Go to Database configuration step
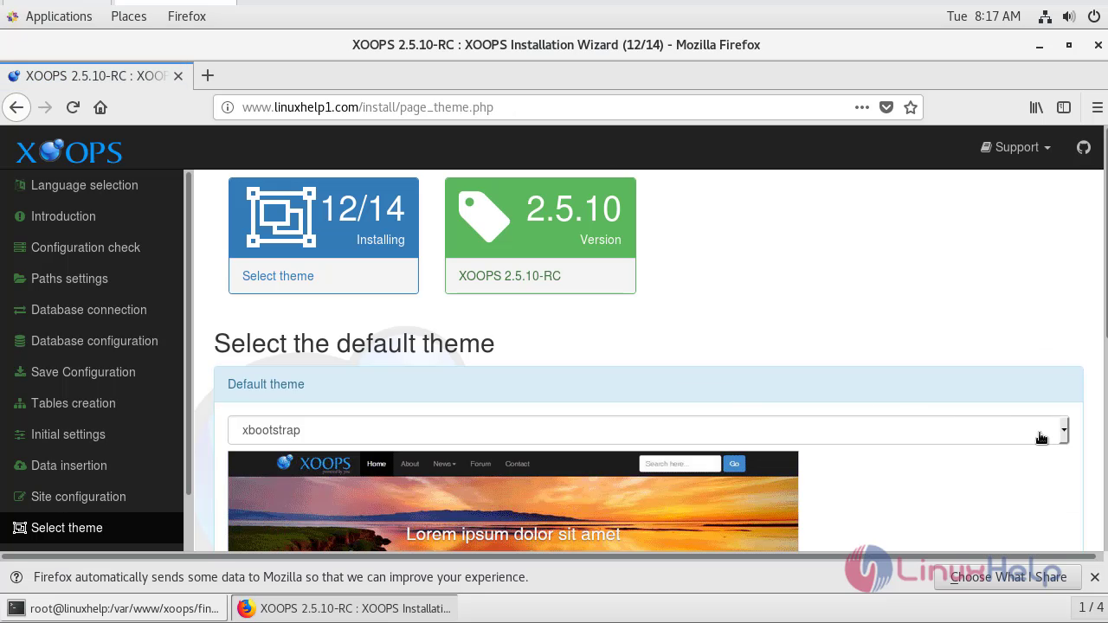Image resolution: width=1108 pixels, height=623 pixels. point(94,341)
